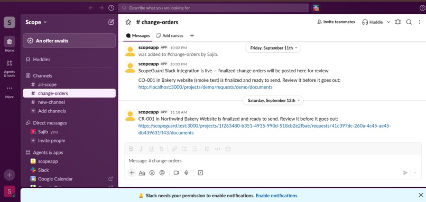Open the Sajib direct message
This screenshot has width=426, height=202.
point(69,132)
